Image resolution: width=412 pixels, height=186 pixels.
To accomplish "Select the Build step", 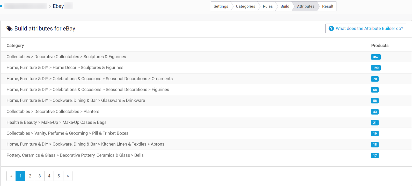I will point(285,6).
